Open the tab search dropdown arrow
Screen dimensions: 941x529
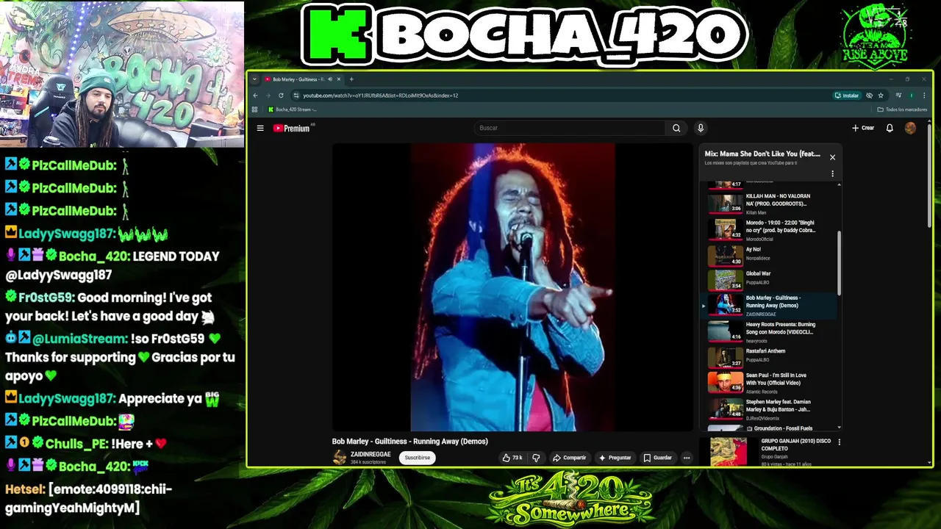click(x=254, y=79)
